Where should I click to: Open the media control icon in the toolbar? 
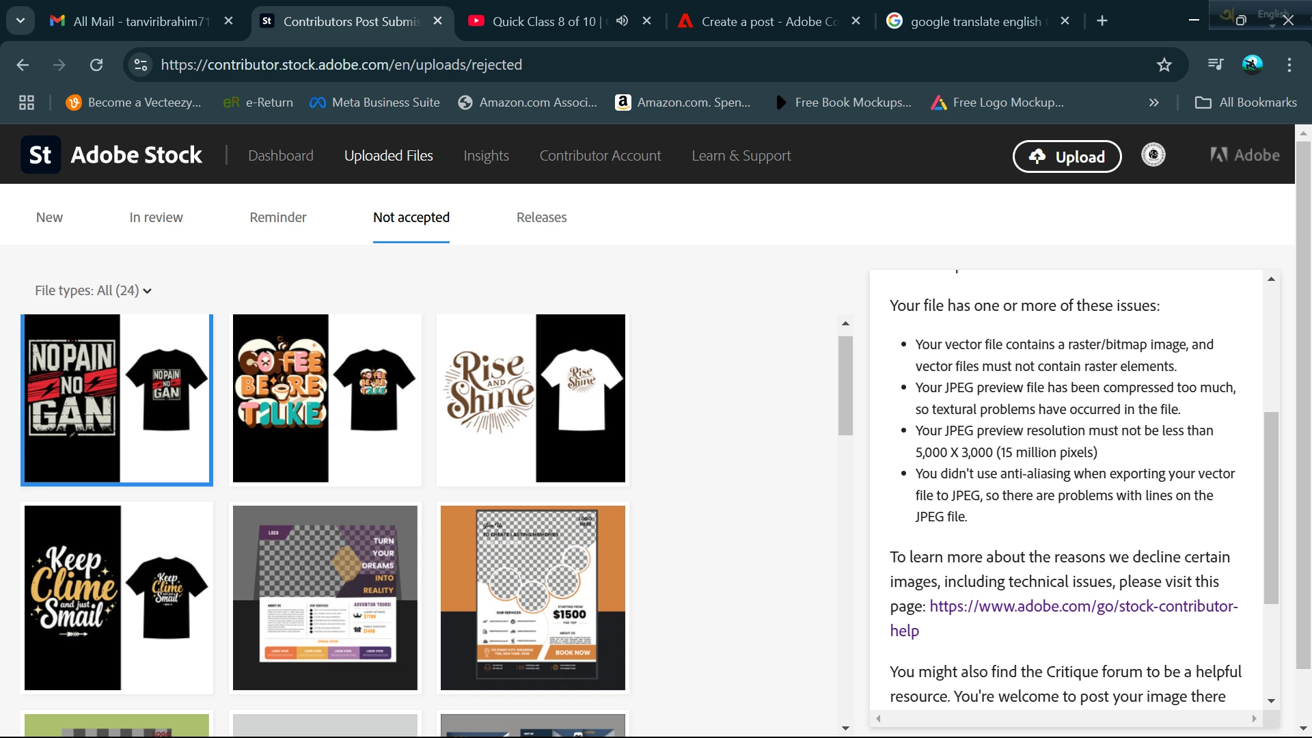click(x=1215, y=65)
